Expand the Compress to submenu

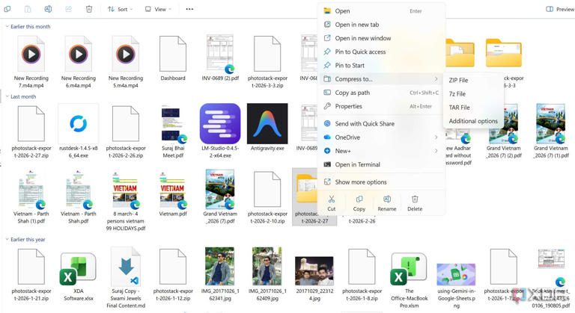pyautogui.click(x=381, y=78)
